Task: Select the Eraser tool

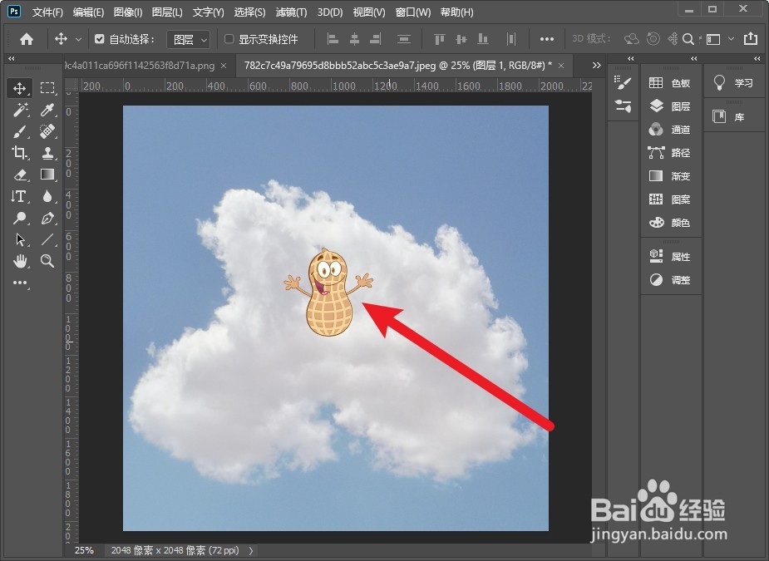Action: [x=20, y=175]
